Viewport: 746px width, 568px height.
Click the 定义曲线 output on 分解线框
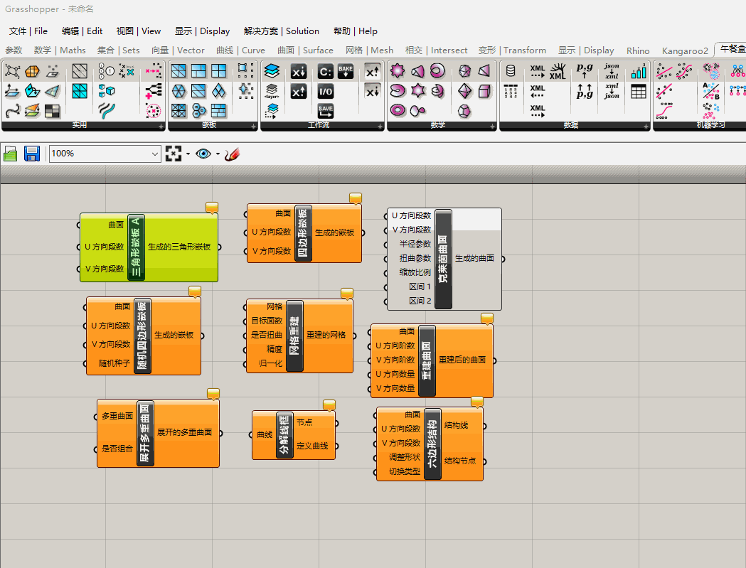[312, 446]
